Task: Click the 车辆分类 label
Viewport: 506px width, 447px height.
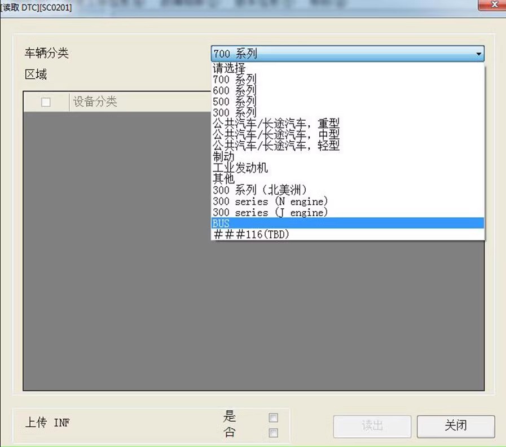Action: tap(46, 53)
